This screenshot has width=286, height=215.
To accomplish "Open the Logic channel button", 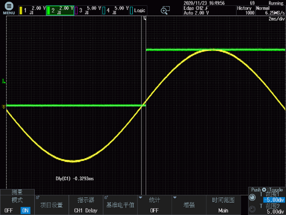I will (x=138, y=10).
